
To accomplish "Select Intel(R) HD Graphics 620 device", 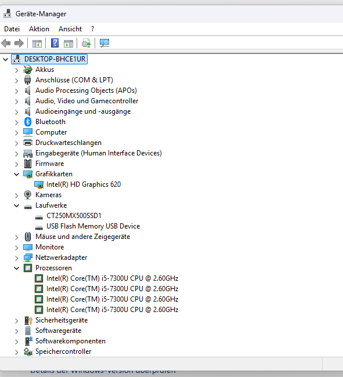I will [x=84, y=184].
